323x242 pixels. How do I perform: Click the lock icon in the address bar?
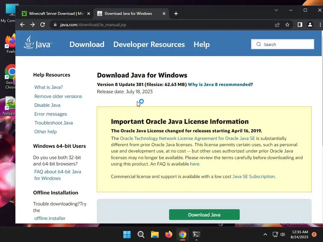[x=55, y=25]
